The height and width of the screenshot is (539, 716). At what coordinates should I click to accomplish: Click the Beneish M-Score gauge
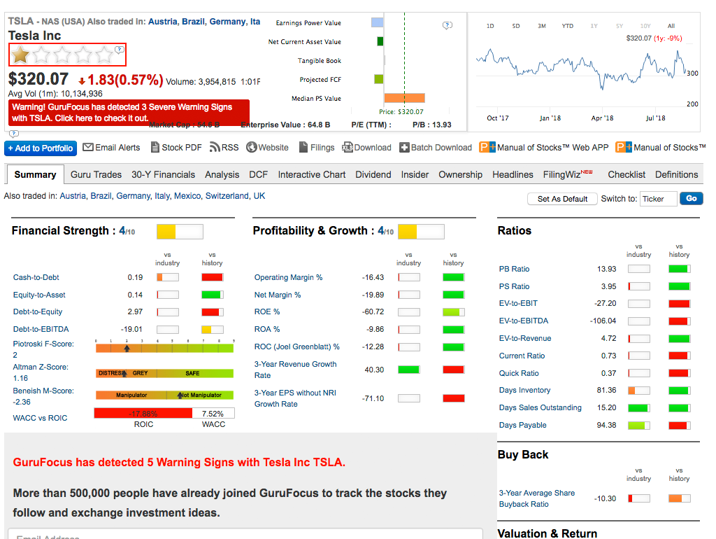click(164, 395)
